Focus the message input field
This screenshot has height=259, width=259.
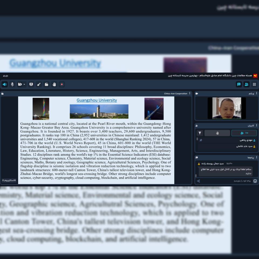click(x=226, y=181)
